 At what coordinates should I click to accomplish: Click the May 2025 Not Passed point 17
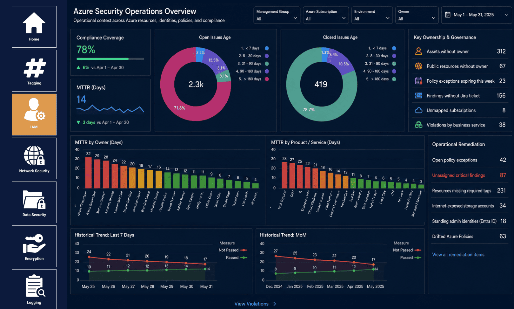373,264
